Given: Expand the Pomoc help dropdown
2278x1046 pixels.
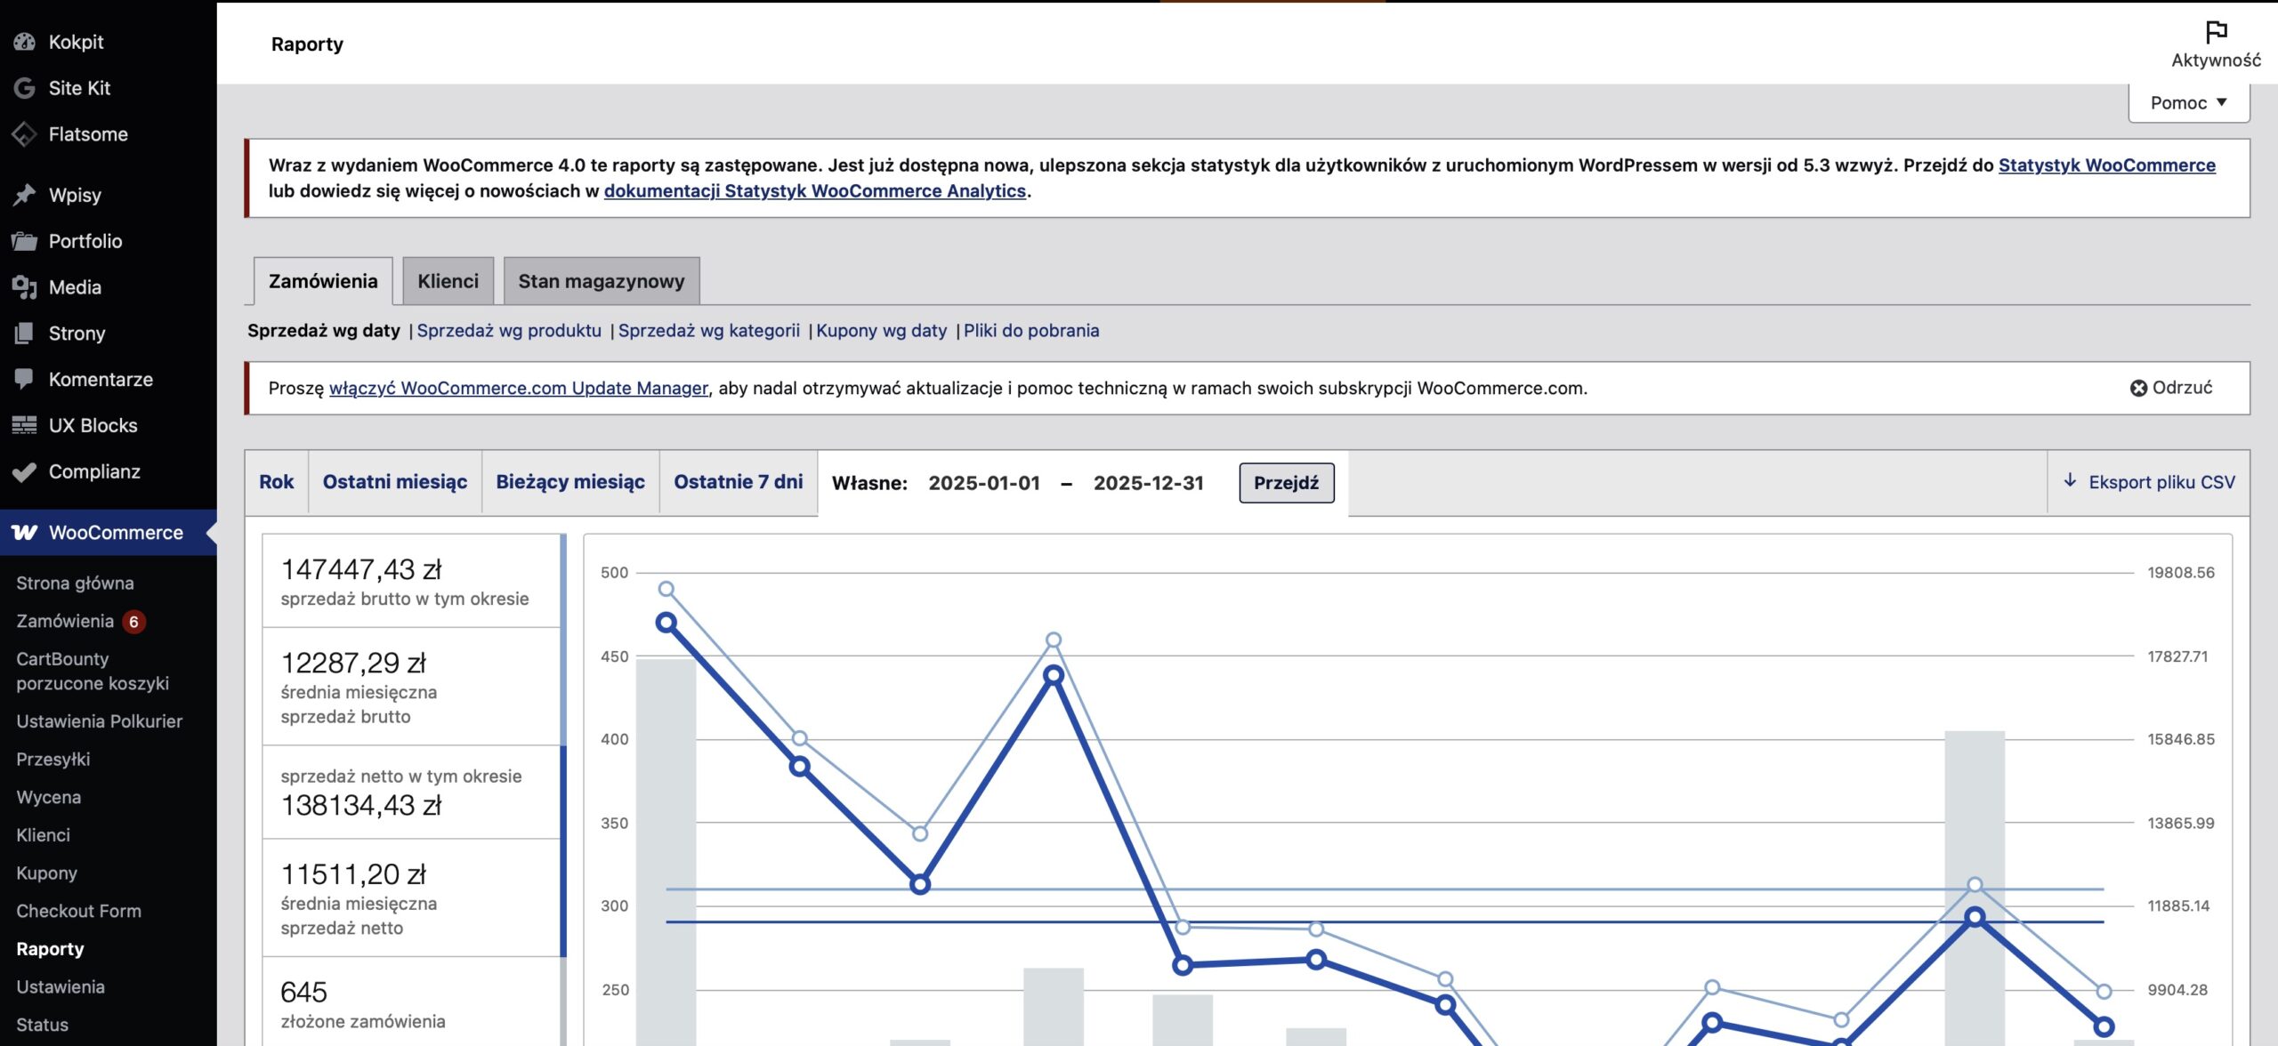Looking at the screenshot, I should 2188,103.
